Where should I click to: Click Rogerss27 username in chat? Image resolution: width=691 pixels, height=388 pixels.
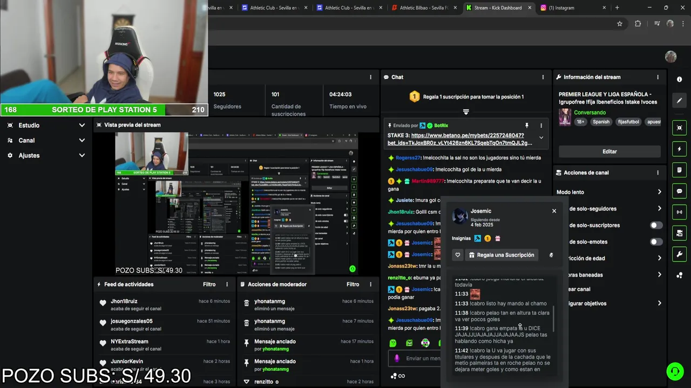pos(408,157)
